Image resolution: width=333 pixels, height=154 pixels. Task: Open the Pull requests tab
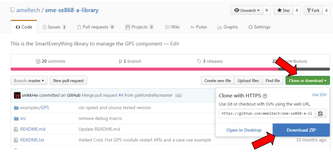click(x=96, y=27)
